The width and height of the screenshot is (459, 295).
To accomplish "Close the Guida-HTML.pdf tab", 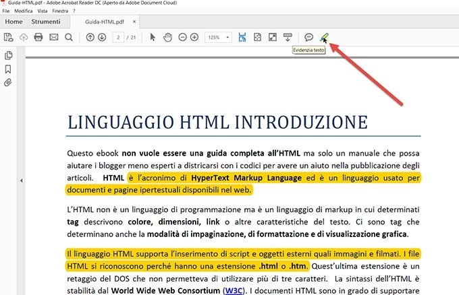I will click(134, 22).
